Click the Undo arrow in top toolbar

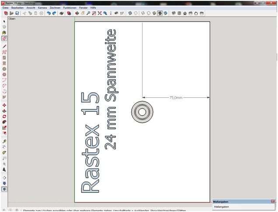pyautogui.click(x=48, y=14)
